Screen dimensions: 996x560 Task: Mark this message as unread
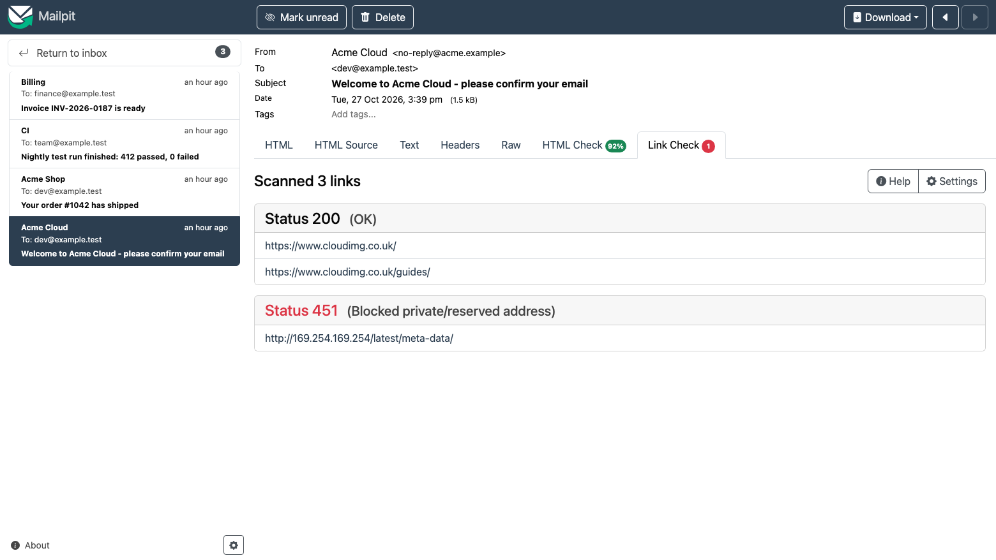pyautogui.click(x=301, y=17)
